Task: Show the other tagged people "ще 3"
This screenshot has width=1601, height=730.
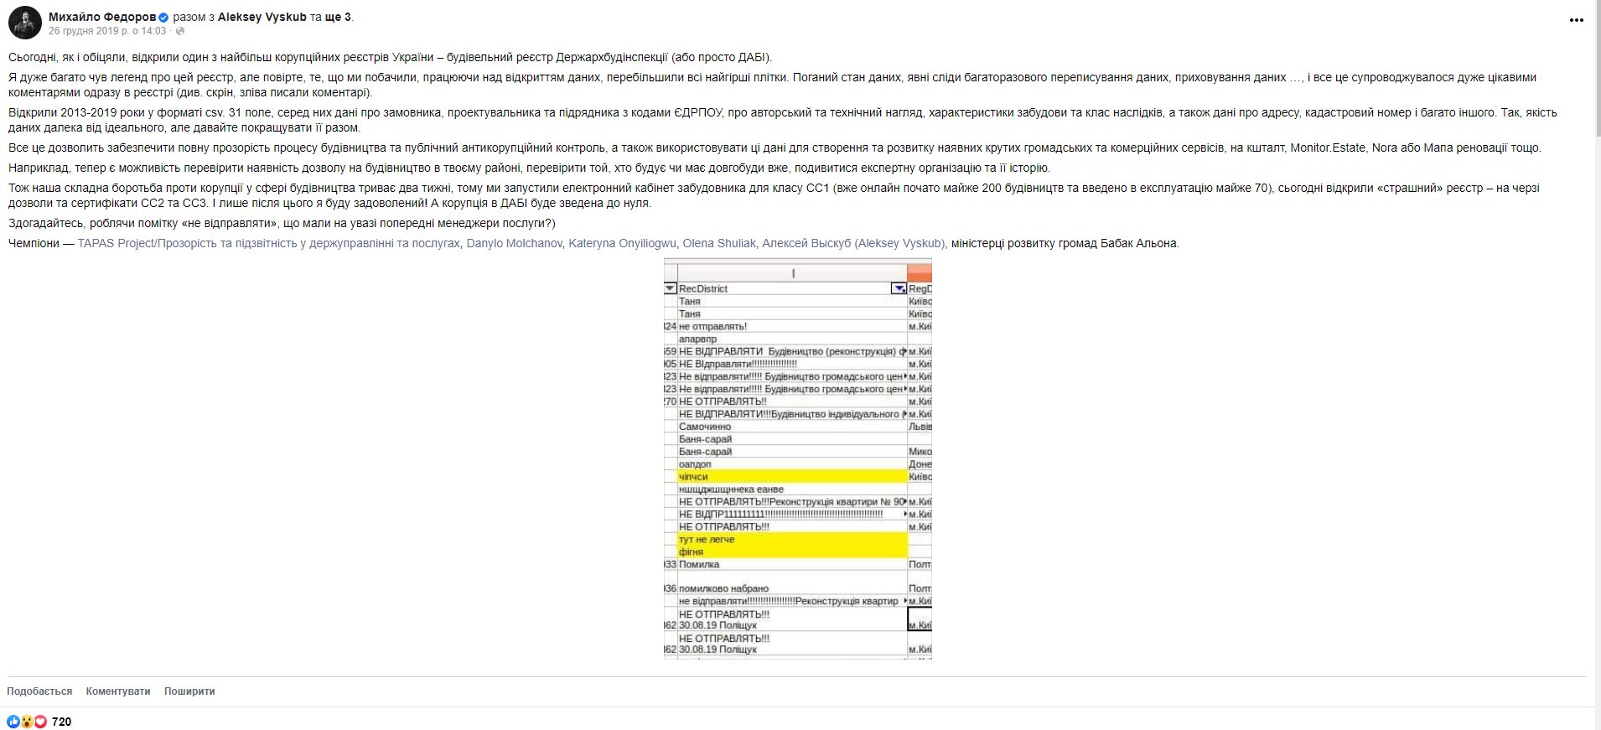Action: 339,17
